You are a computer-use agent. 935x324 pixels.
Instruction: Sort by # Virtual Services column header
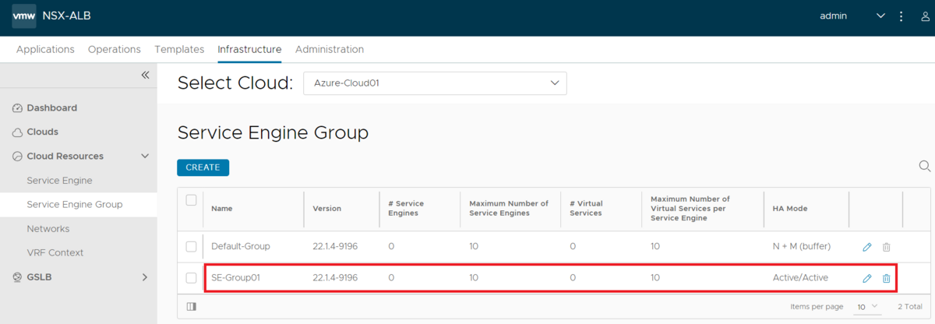[x=586, y=209]
